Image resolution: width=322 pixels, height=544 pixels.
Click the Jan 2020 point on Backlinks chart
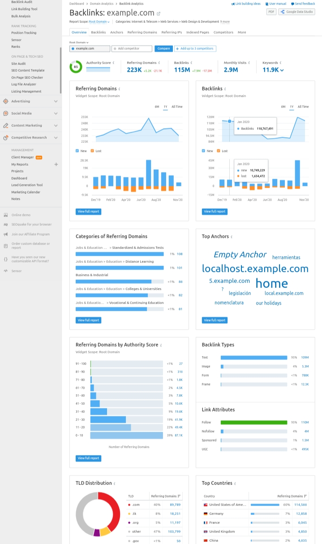pos(230,121)
